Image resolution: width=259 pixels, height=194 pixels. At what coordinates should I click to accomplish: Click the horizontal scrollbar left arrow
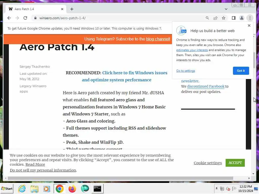tap(6, 178)
